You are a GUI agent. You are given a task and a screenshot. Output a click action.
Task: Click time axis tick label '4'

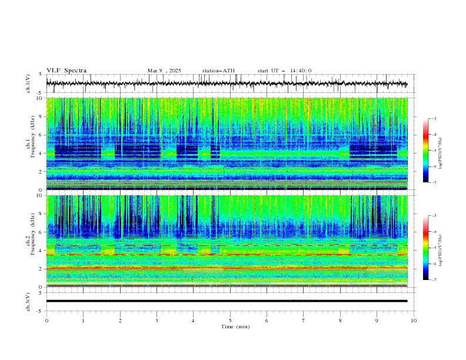click(193, 321)
